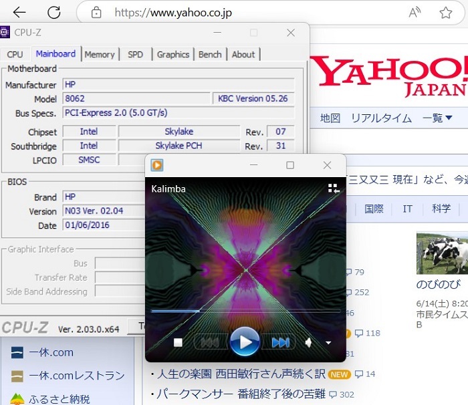Click the PCI-Express 2.0 bus specs value
The image size is (468, 405).
tap(179, 113)
